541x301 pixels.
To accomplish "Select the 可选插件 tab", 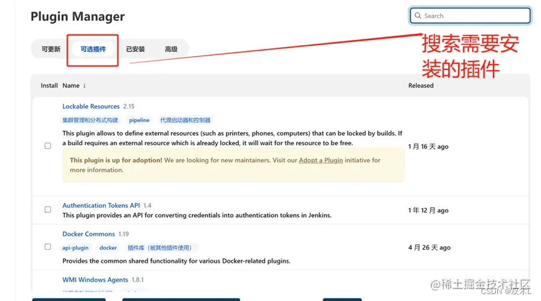I will (93, 49).
